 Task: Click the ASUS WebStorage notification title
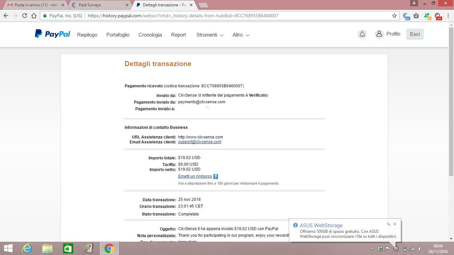click(321, 225)
